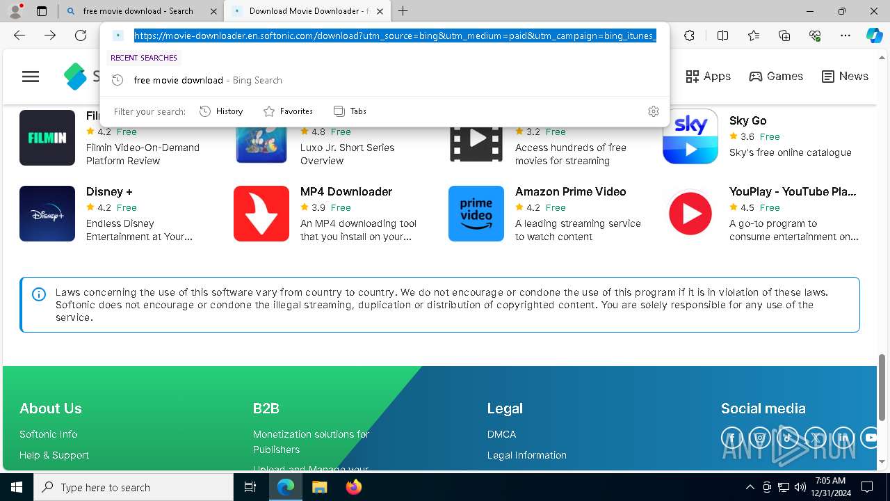The width and height of the screenshot is (890, 501).
Task: Open the MP4 Downloader app icon
Action: click(x=261, y=214)
